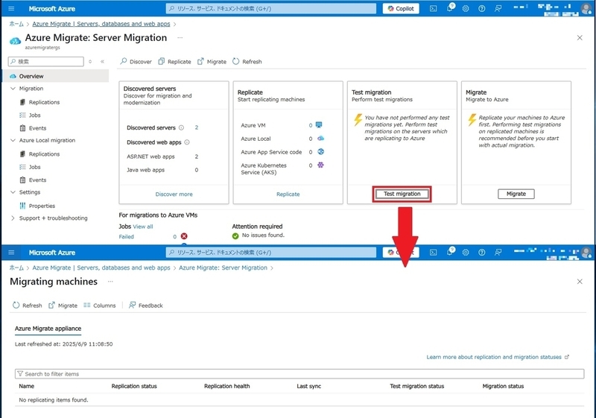Click Migrate in Migrating machines toolbar
The height and width of the screenshot is (418, 596).
(63, 305)
